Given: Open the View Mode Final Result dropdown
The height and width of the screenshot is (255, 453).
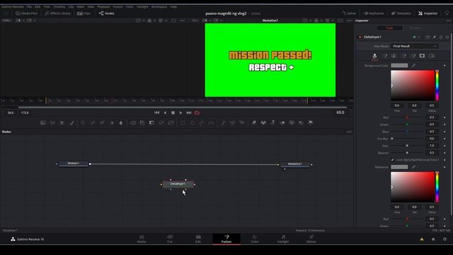Looking at the screenshot, I should point(415,46).
